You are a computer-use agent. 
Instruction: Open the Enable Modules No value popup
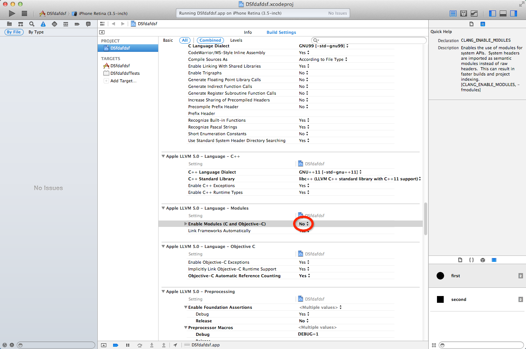[304, 224]
